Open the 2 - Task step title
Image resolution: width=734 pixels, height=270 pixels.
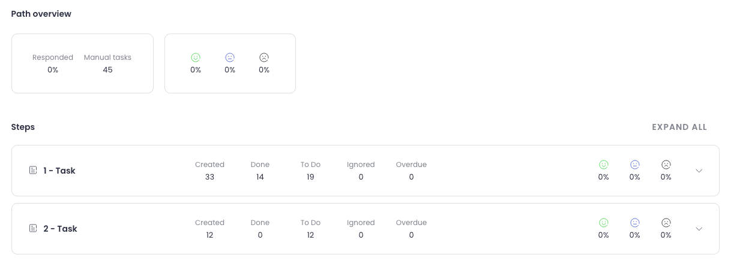pyautogui.click(x=60, y=229)
